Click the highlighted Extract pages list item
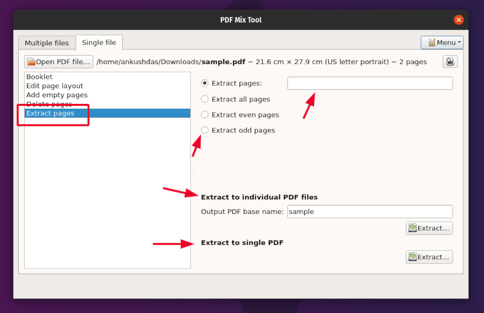 pyautogui.click(x=50, y=114)
